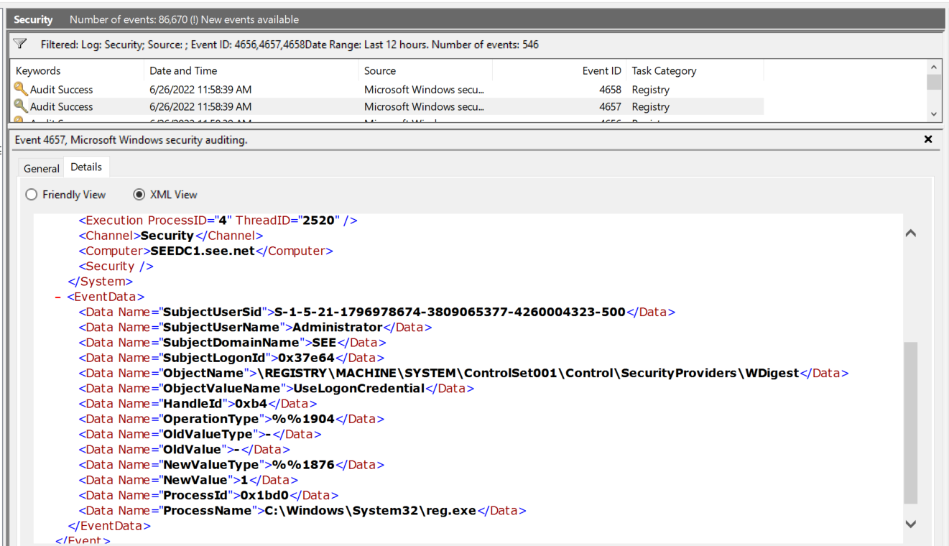
Task: Select the event row with ID 4657
Action: point(388,106)
